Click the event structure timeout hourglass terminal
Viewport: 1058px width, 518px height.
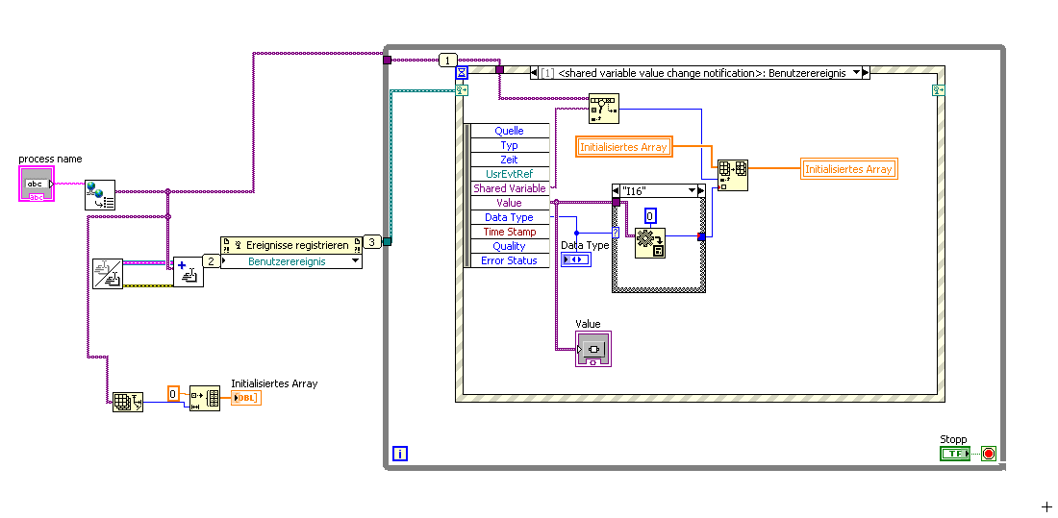click(462, 72)
